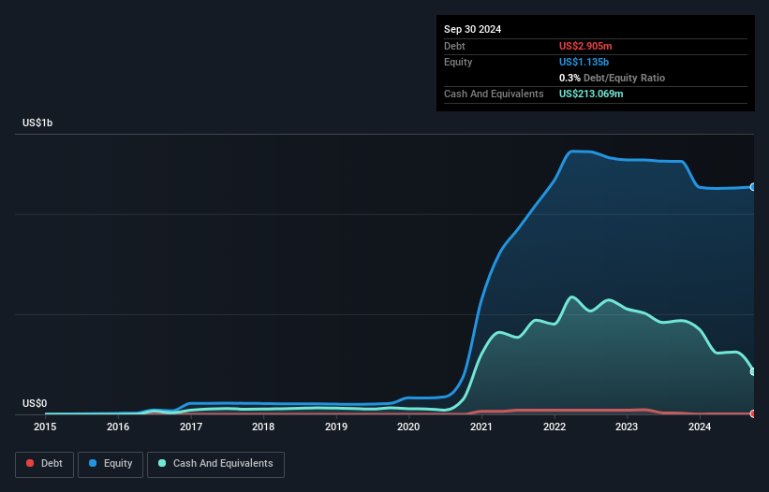Viewport: 769px width, 492px height.
Task: Click the 2024 x-axis label
Action: (x=700, y=427)
